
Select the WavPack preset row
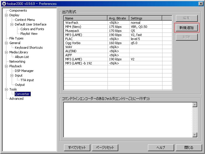pyautogui.click(x=118, y=23)
